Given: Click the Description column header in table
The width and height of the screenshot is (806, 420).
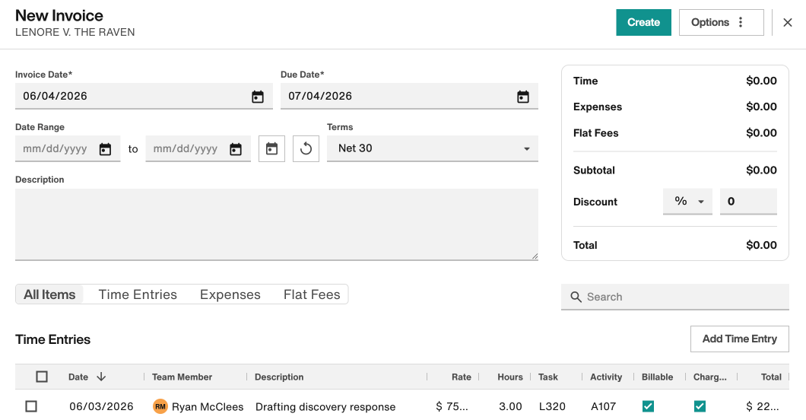Looking at the screenshot, I should 279,377.
